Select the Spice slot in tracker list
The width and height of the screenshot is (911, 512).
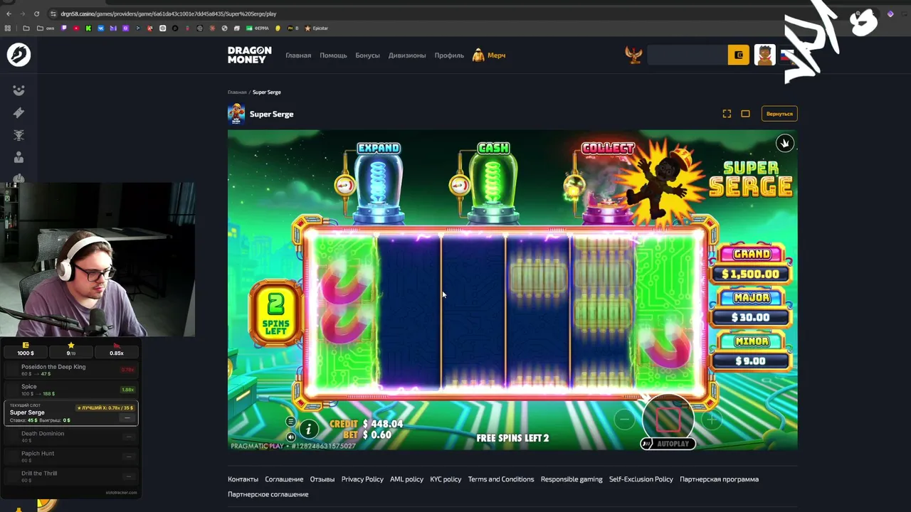tap(71, 390)
